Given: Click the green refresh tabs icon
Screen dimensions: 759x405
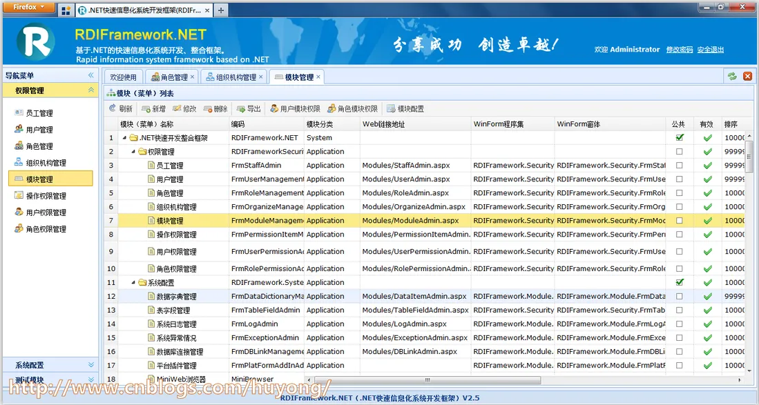Looking at the screenshot, I should click(732, 77).
